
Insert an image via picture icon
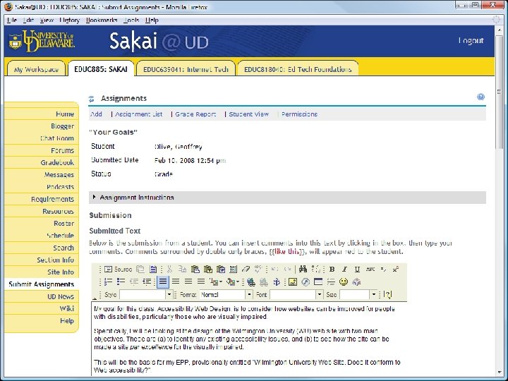point(293,282)
